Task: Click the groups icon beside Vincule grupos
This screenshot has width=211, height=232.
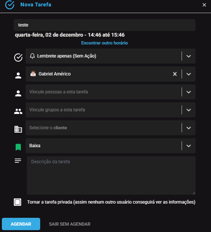Action: tap(18, 111)
